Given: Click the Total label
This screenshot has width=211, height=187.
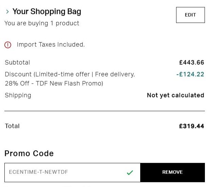Looking at the screenshot, I should (x=12, y=126).
